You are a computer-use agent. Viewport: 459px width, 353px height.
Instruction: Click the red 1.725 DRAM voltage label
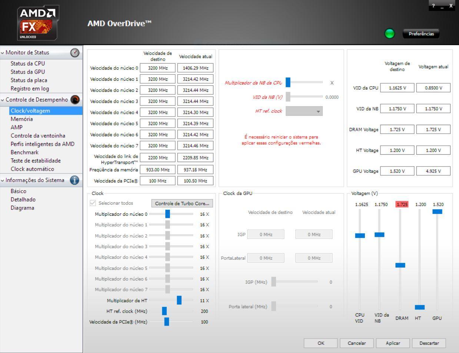tap(402, 204)
